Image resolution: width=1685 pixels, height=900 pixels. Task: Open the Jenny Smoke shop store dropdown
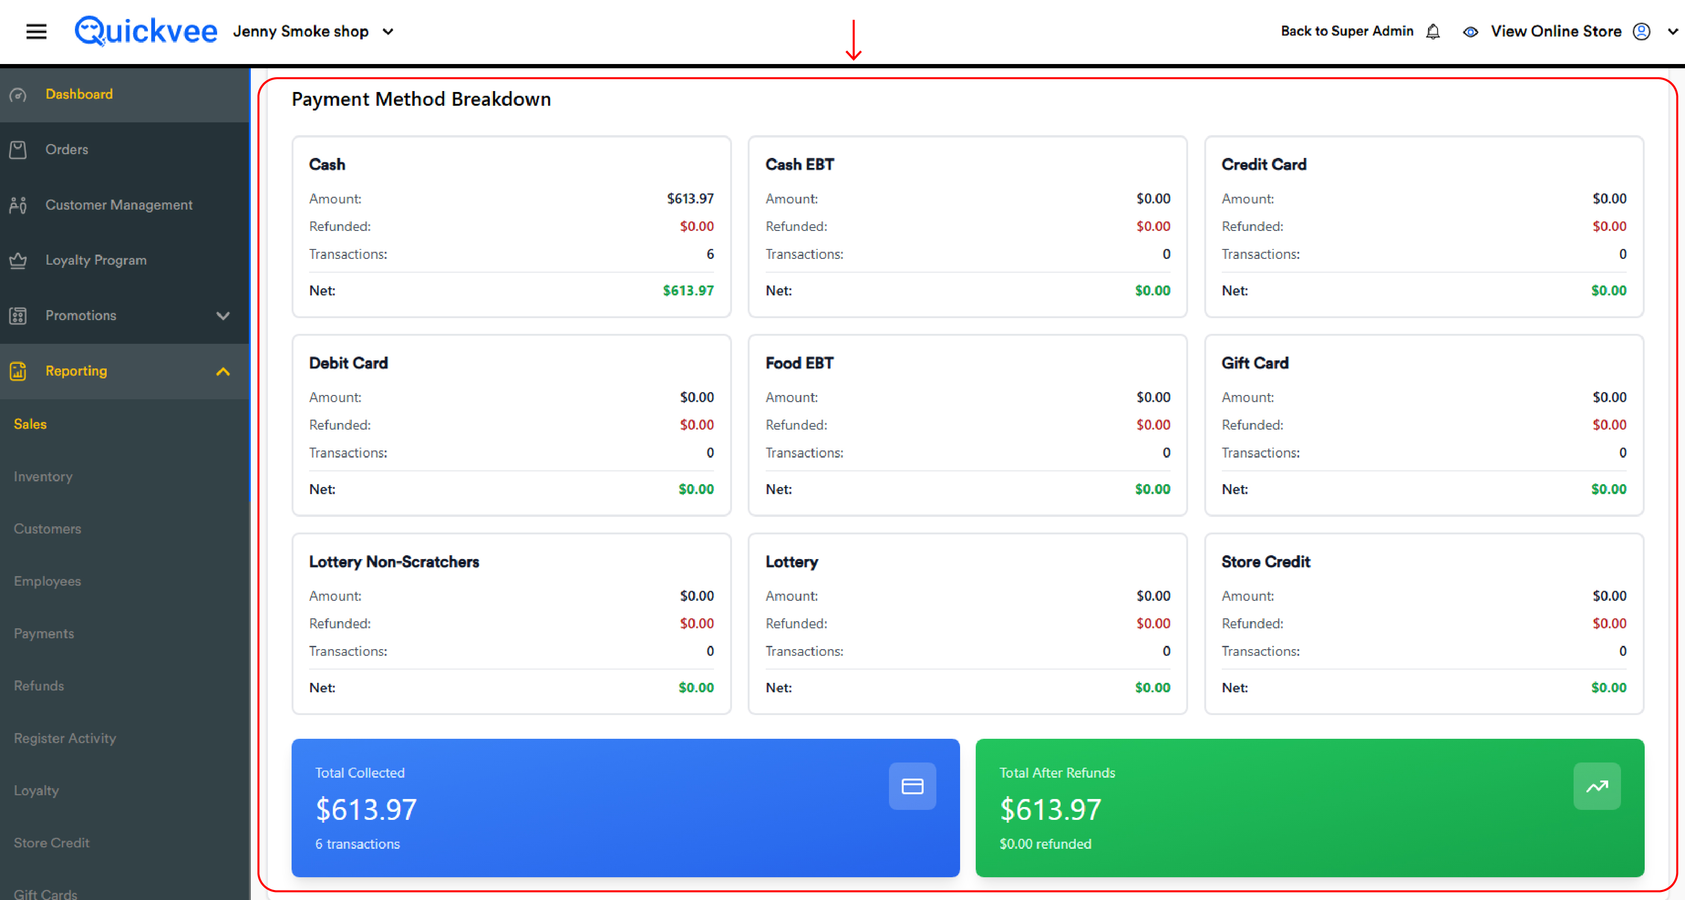coord(313,31)
